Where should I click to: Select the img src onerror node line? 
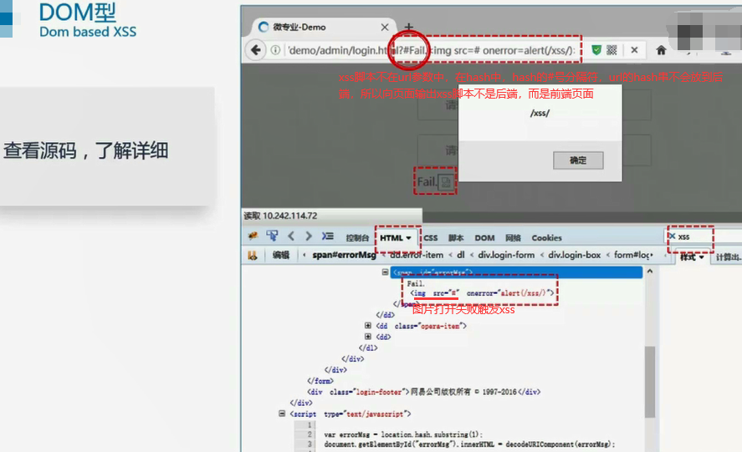[482, 293]
